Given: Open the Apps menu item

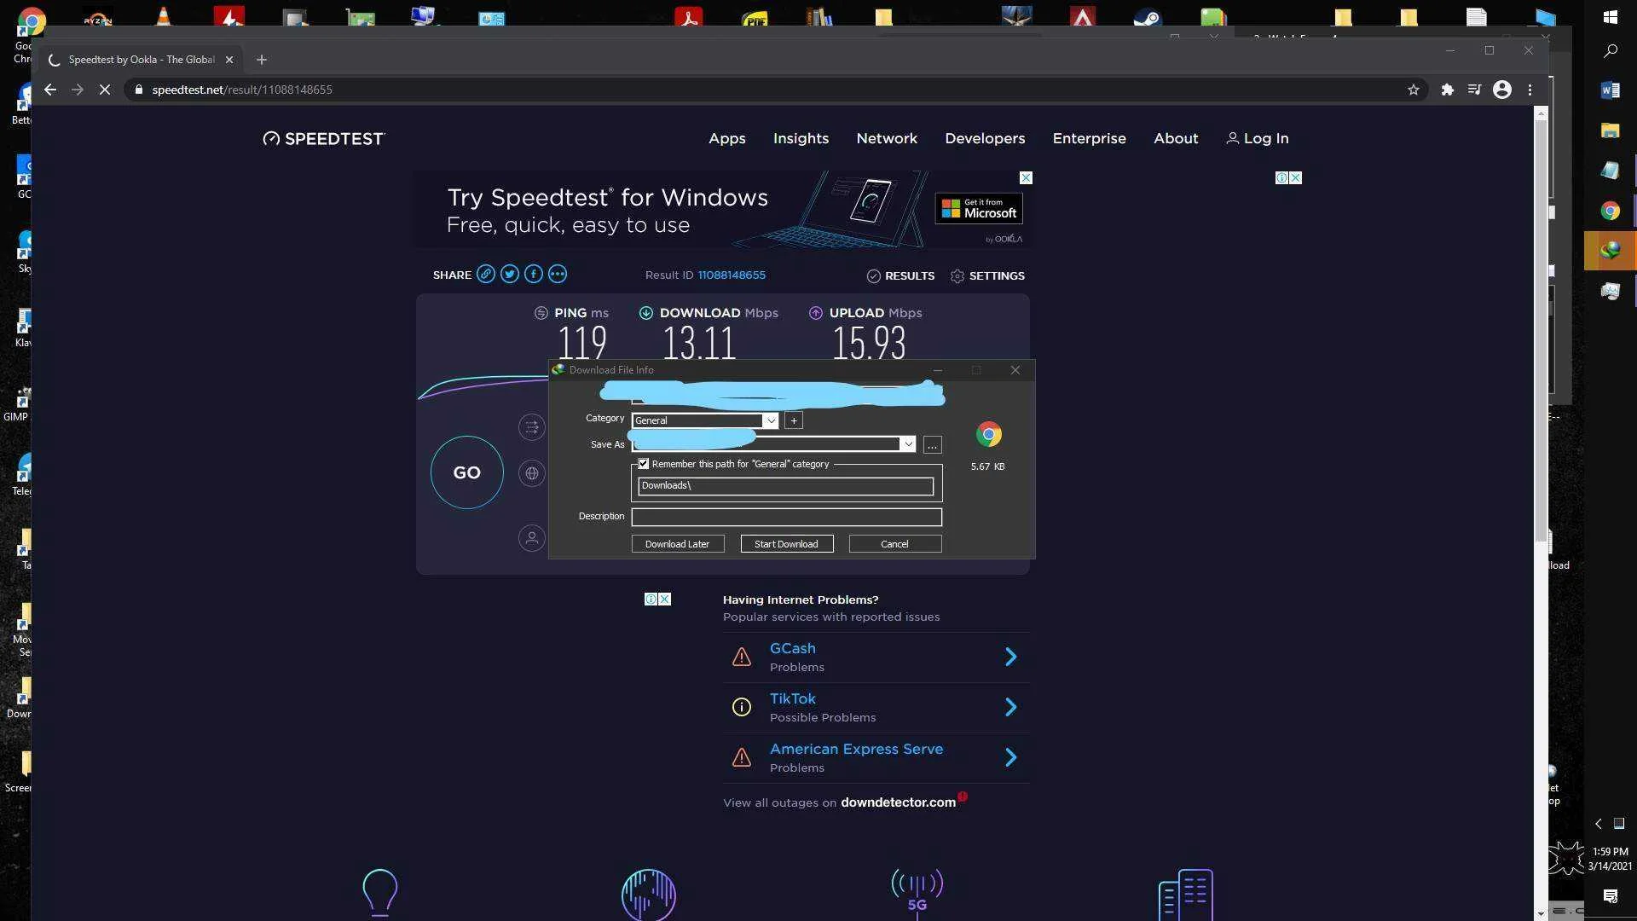Looking at the screenshot, I should (727, 138).
